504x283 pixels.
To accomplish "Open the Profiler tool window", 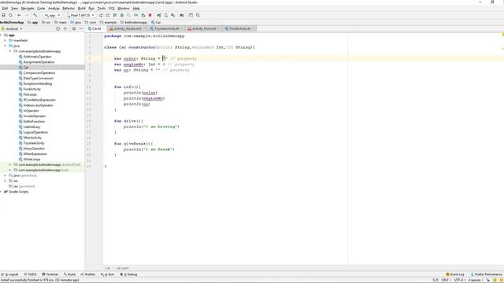I will pyautogui.click(x=87, y=274).
